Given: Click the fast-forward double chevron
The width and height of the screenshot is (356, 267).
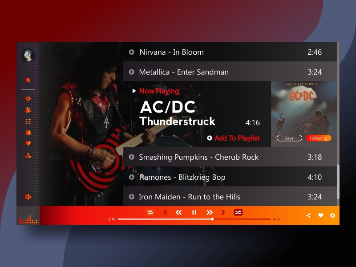Looking at the screenshot, I should (x=209, y=213).
